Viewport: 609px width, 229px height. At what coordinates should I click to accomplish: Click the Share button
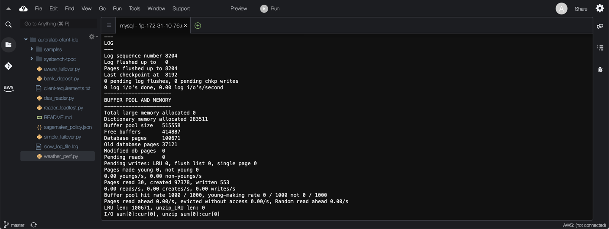point(581,8)
